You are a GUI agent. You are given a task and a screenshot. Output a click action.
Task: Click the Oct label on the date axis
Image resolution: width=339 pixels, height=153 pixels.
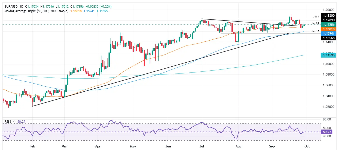pyautogui.click(x=307, y=146)
